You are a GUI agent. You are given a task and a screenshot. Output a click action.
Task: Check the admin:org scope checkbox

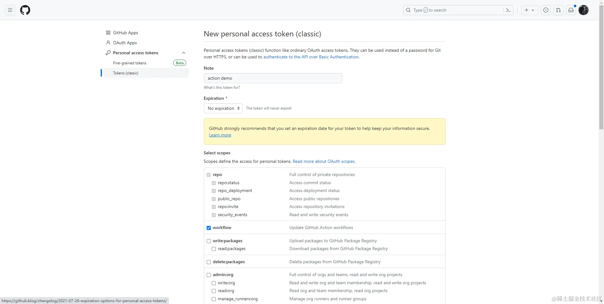pos(209,275)
